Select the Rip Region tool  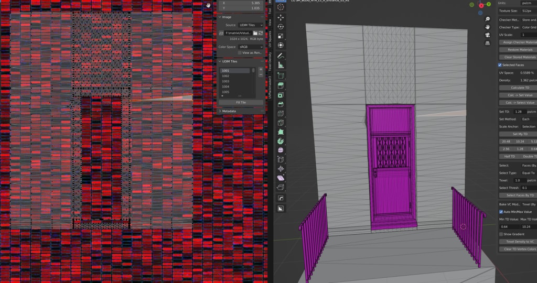(x=281, y=187)
